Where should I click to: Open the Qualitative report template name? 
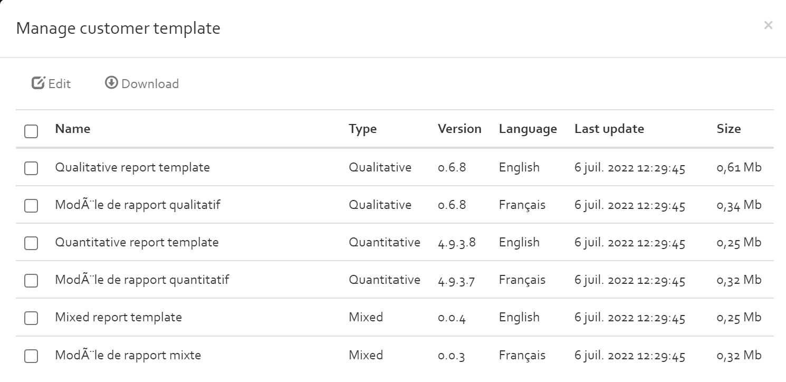132,167
